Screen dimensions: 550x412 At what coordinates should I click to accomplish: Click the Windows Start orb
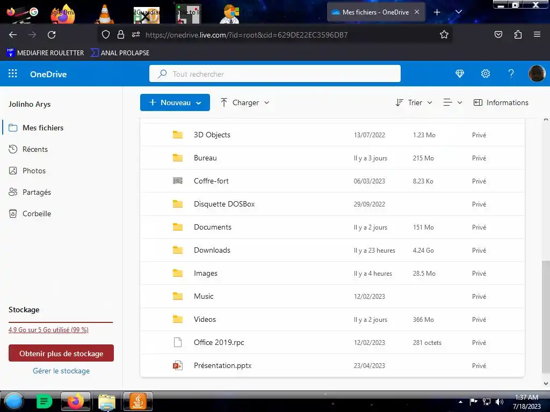13,401
